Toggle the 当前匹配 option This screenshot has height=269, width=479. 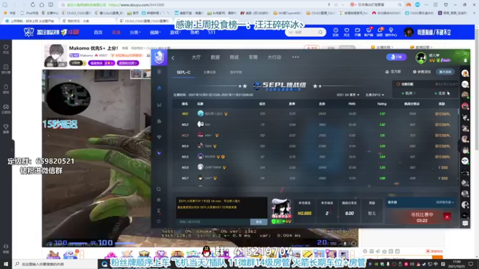405,84
